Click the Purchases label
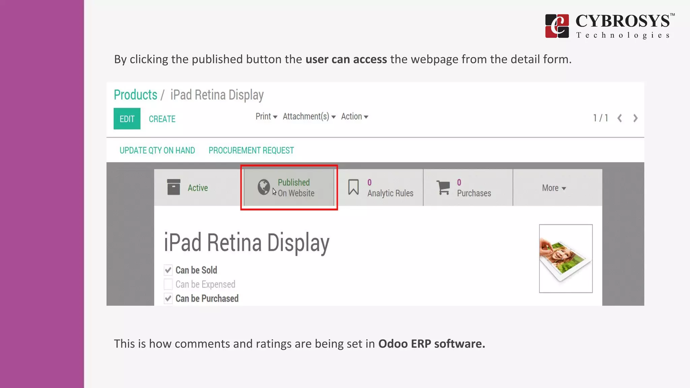Viewport: 690px width, 388px height. point(474,193)
